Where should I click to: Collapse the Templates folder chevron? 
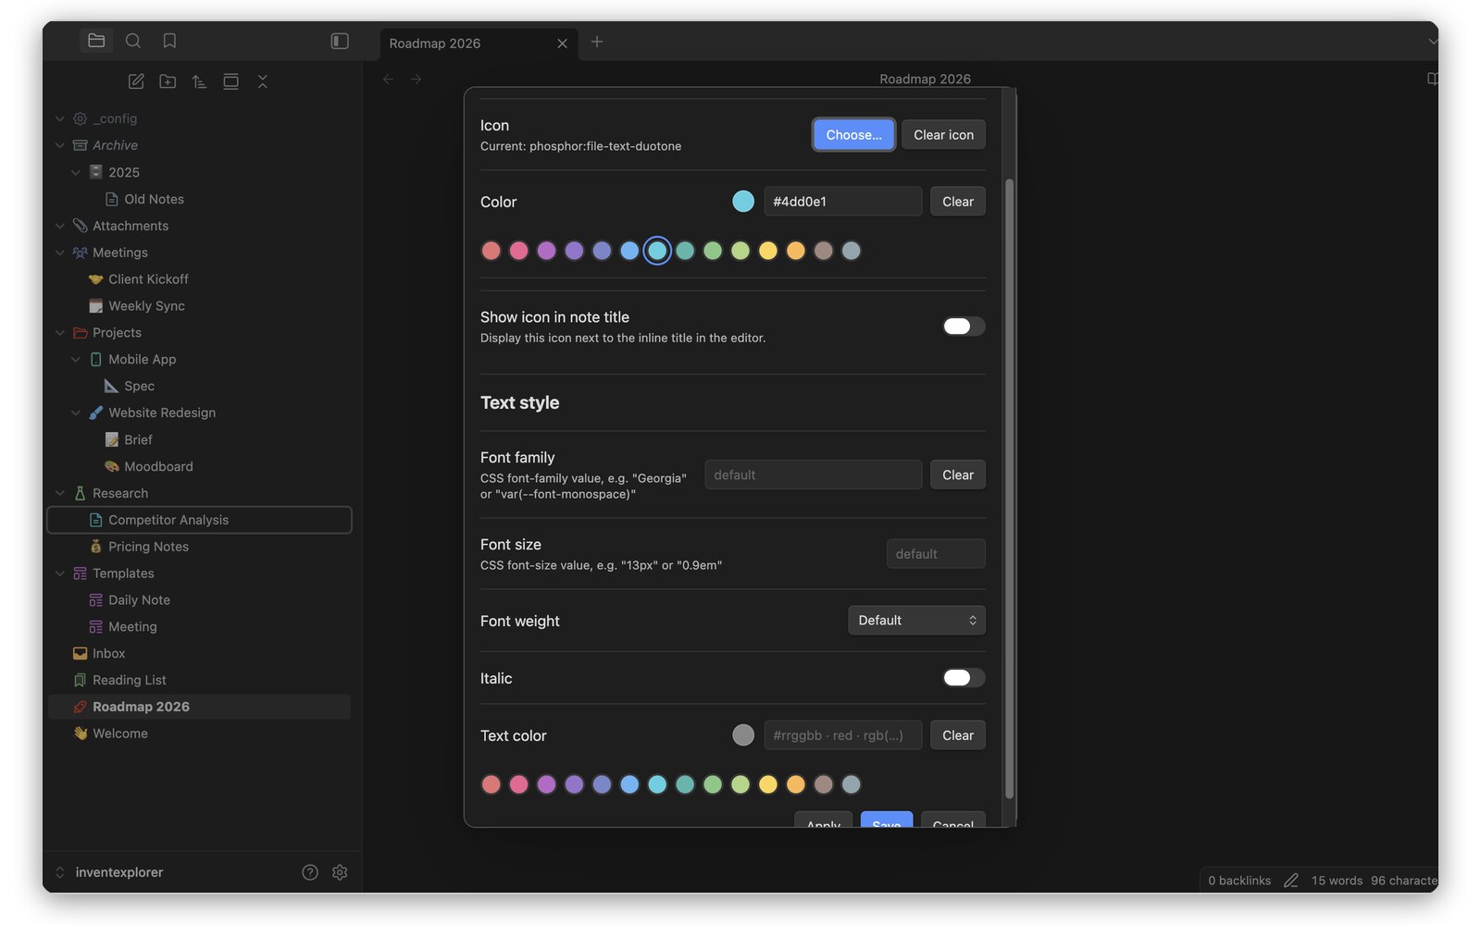pos(60,573)
